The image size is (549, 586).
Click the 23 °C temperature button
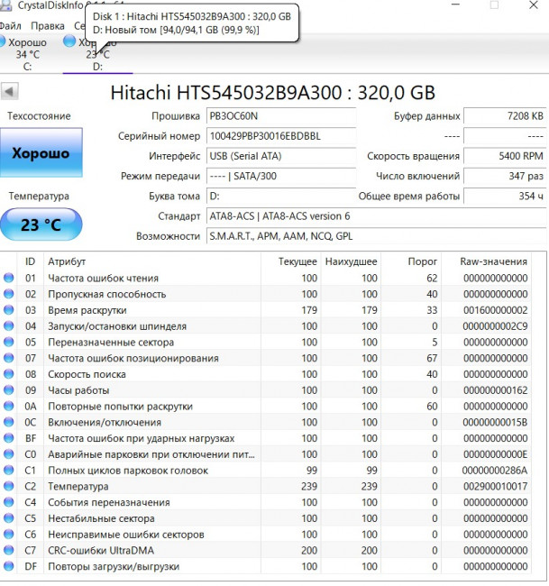pyautogui.click(x=41, y=224)
